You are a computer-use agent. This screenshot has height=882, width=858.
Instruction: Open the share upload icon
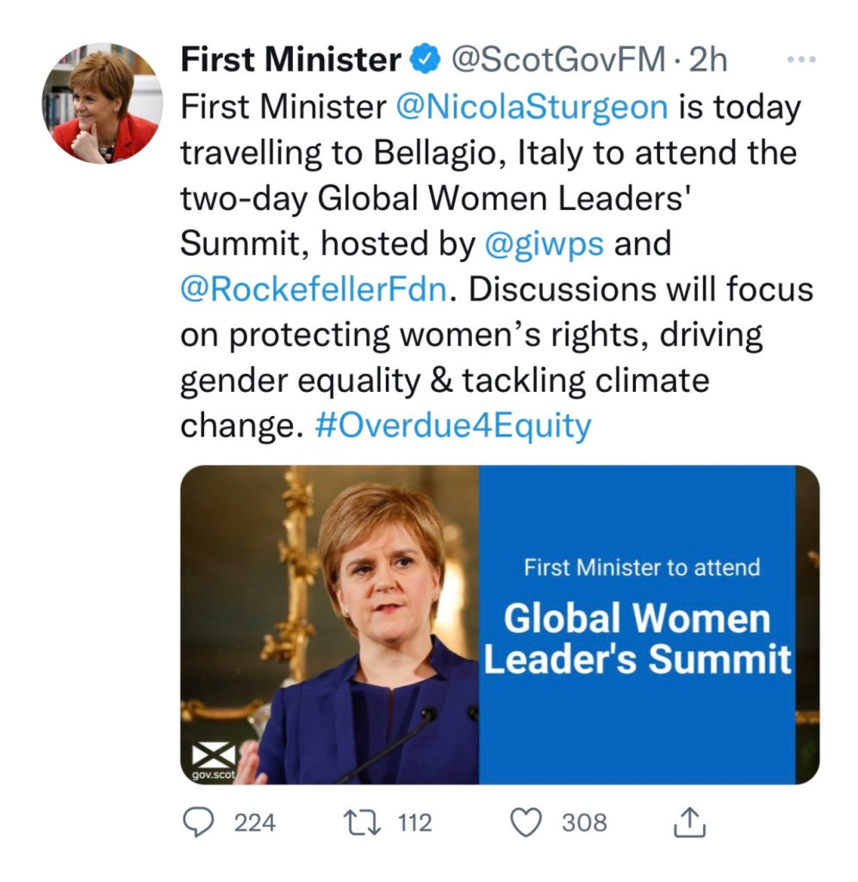click(x=689, y=824)
